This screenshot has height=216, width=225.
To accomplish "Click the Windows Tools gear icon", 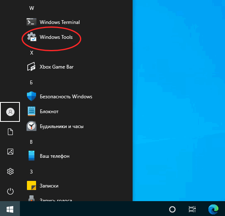I will 32,37.
